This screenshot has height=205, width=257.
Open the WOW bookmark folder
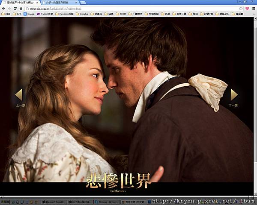point(121,14)
